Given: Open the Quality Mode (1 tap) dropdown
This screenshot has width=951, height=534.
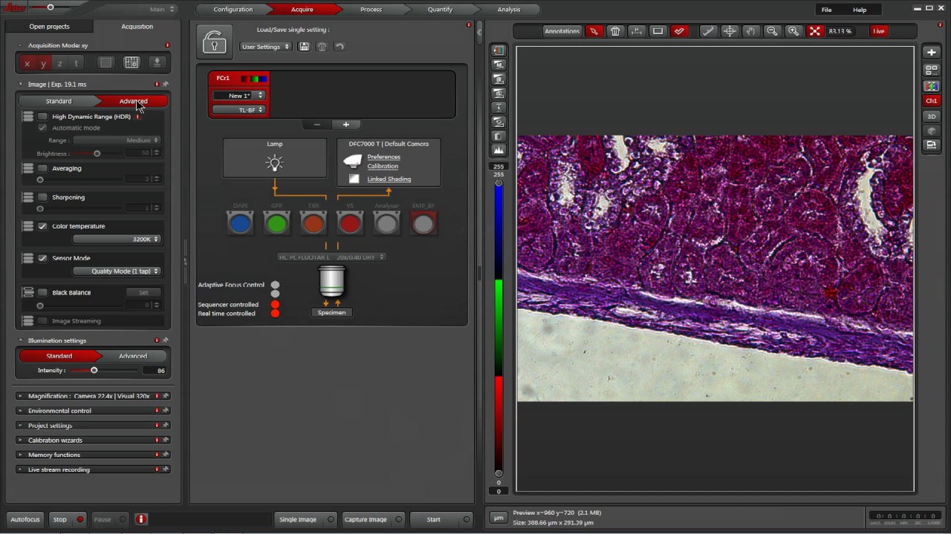Looking at the screenshot, I should (x=117, y=271).
